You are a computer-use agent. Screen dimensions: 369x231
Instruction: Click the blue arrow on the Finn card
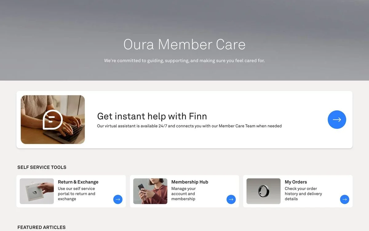[x=337, y=120]
